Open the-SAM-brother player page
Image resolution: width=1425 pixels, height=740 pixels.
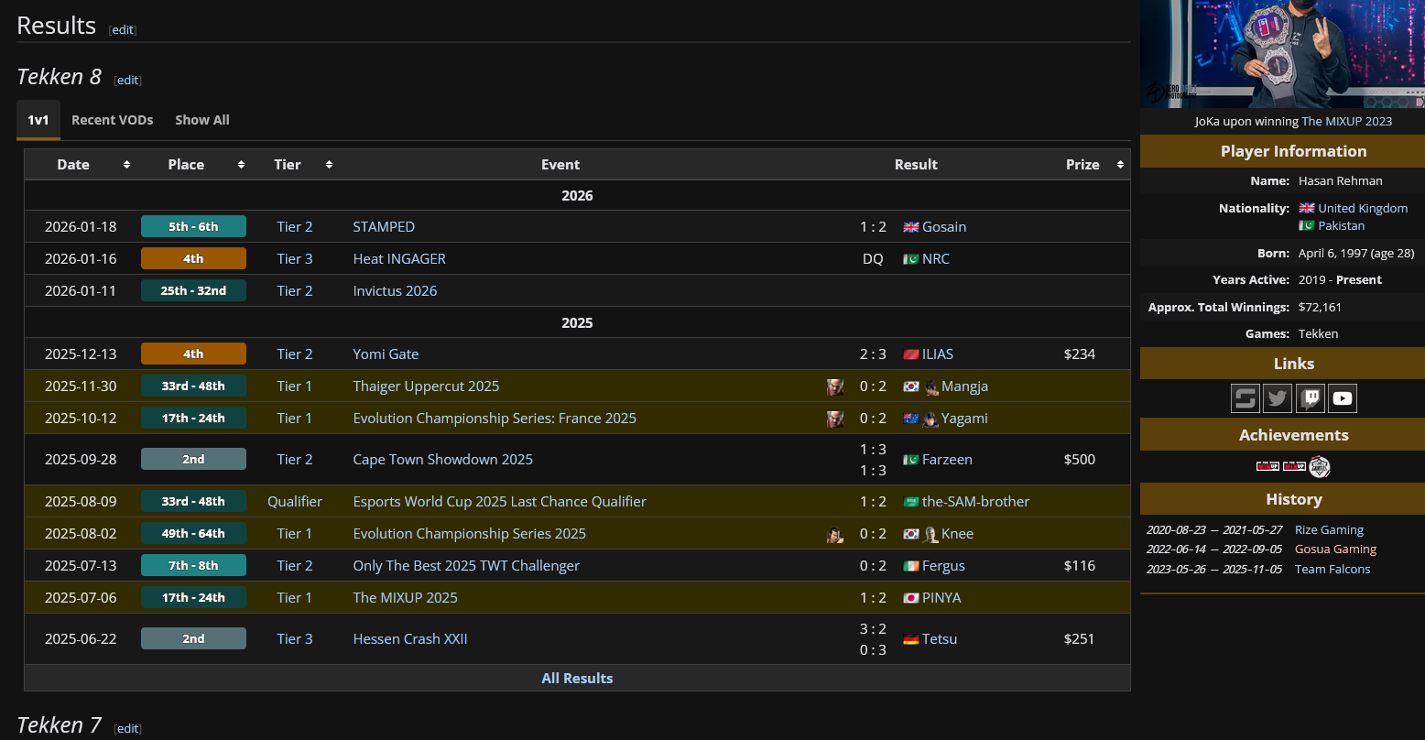(x=976, y=502)
